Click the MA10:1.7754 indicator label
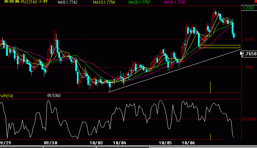257x148 pixels. coord(104,2)
